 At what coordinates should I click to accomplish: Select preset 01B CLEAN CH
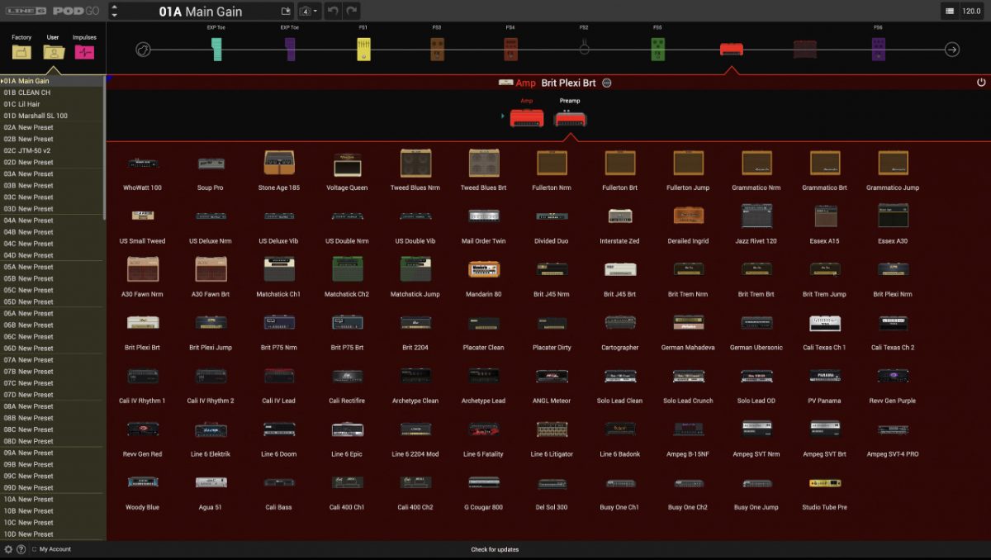(53, 93)
